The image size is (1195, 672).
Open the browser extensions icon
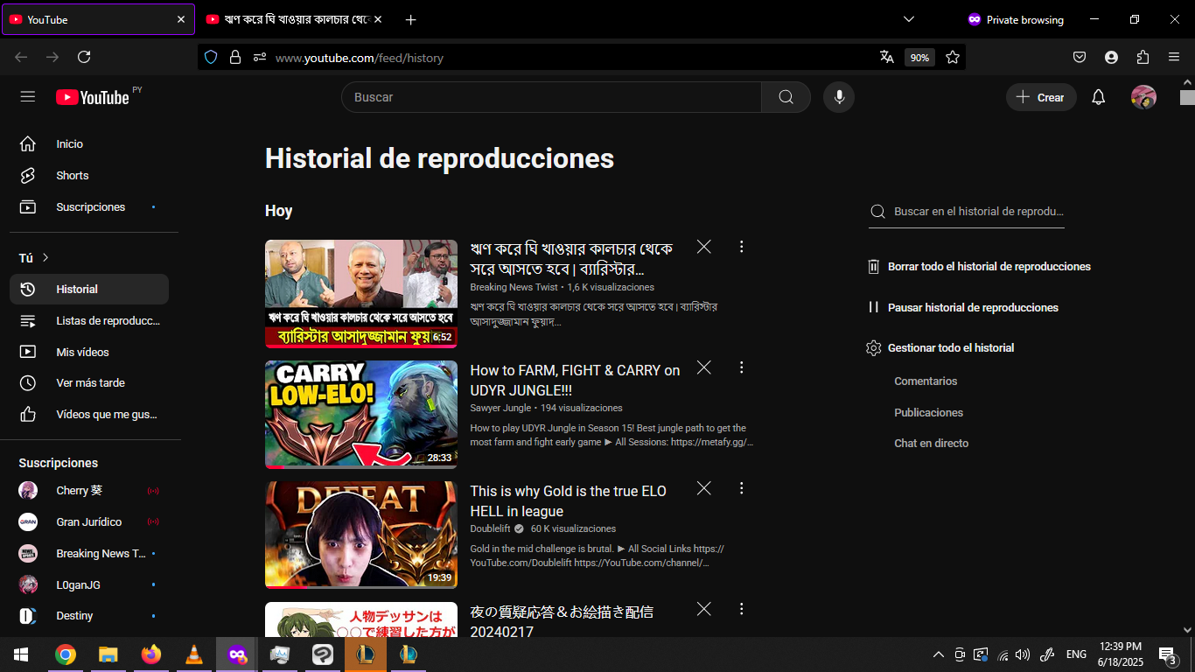tap(1143, 57)
